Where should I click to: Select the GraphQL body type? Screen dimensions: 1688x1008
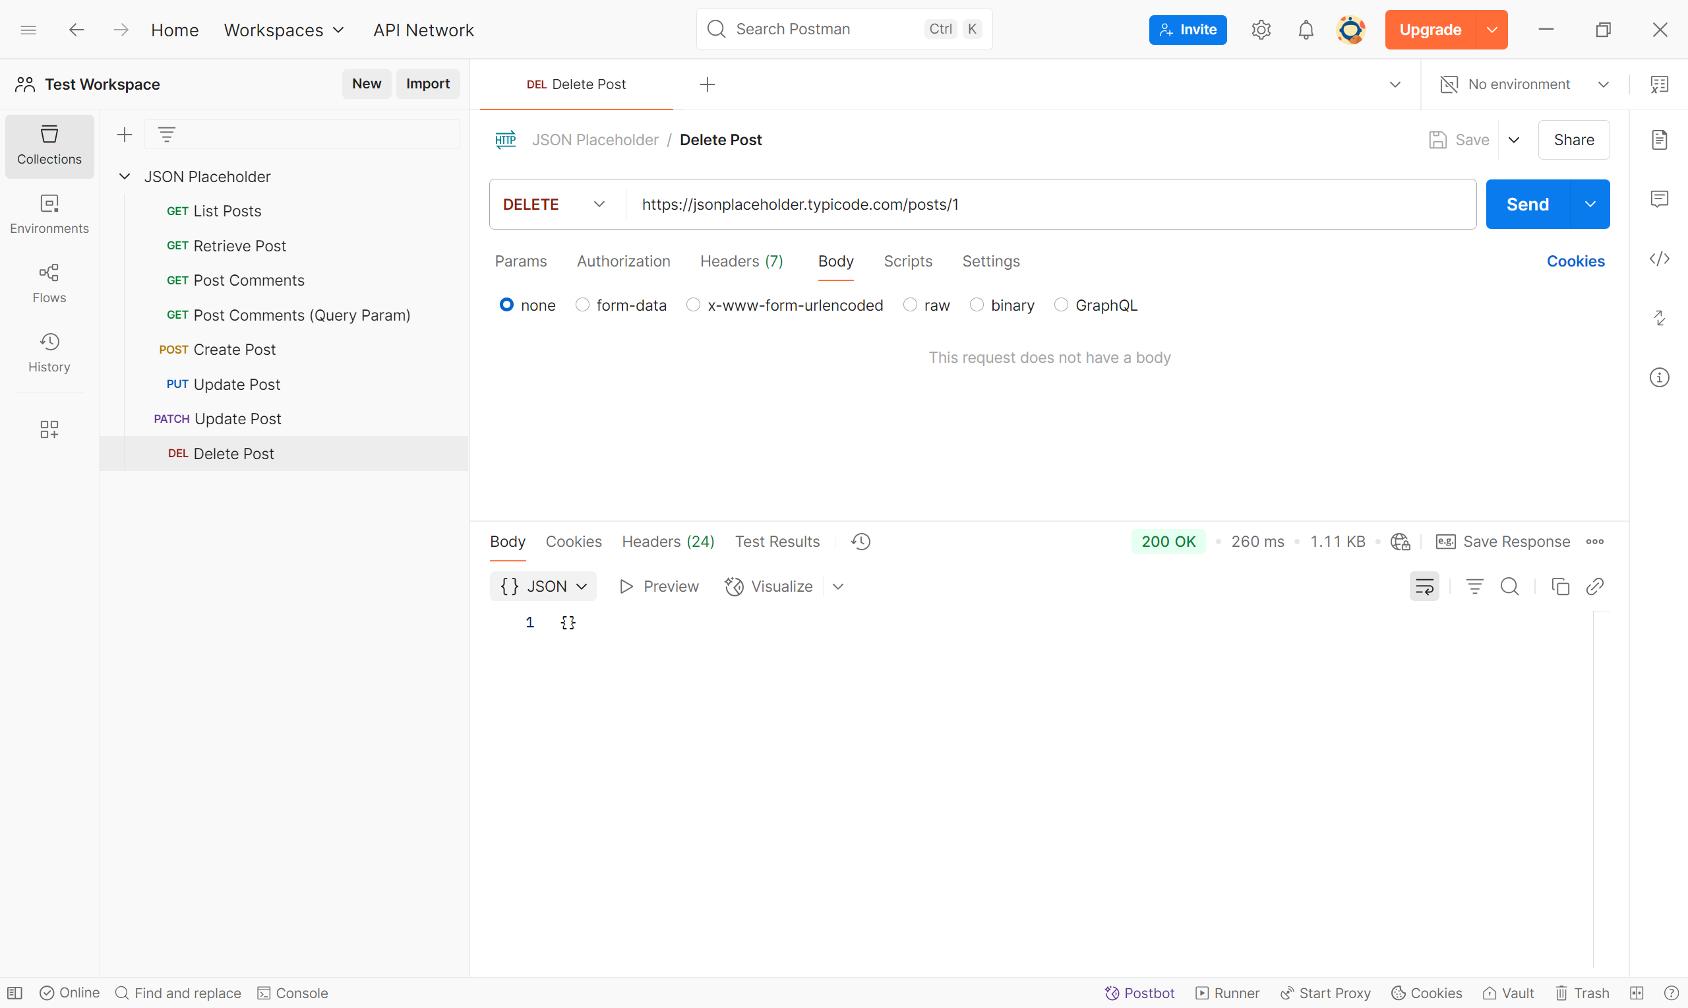1061,305
